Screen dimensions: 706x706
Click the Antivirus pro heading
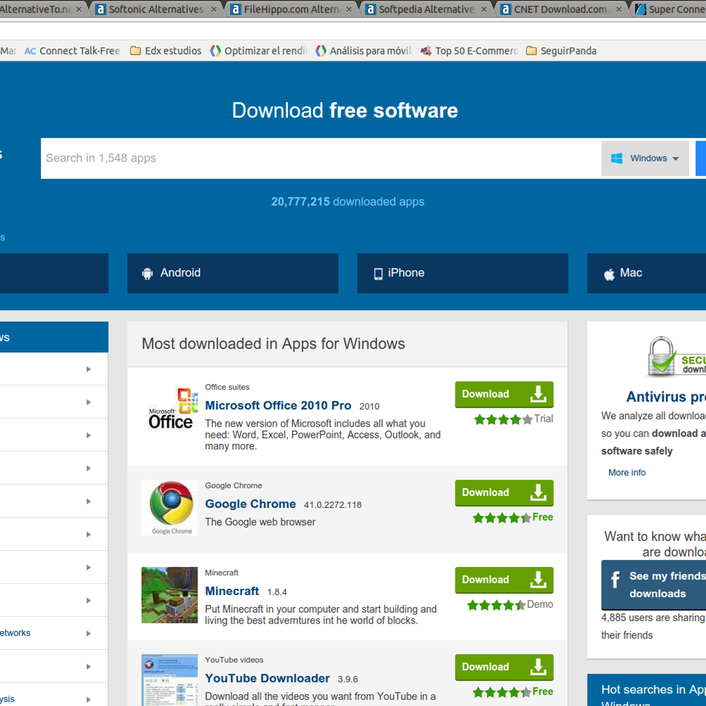coord(666,397)
